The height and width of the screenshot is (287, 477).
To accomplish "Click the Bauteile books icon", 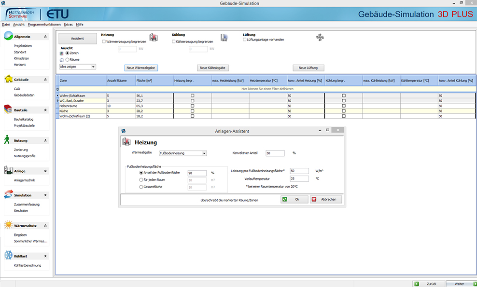I will pyautogui.click(x=8, y=109).
